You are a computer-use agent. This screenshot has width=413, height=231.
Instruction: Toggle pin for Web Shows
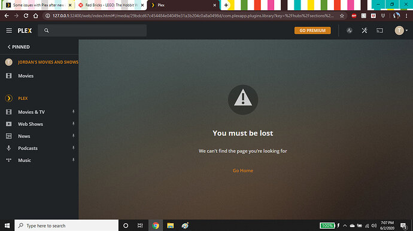[73, 124]
